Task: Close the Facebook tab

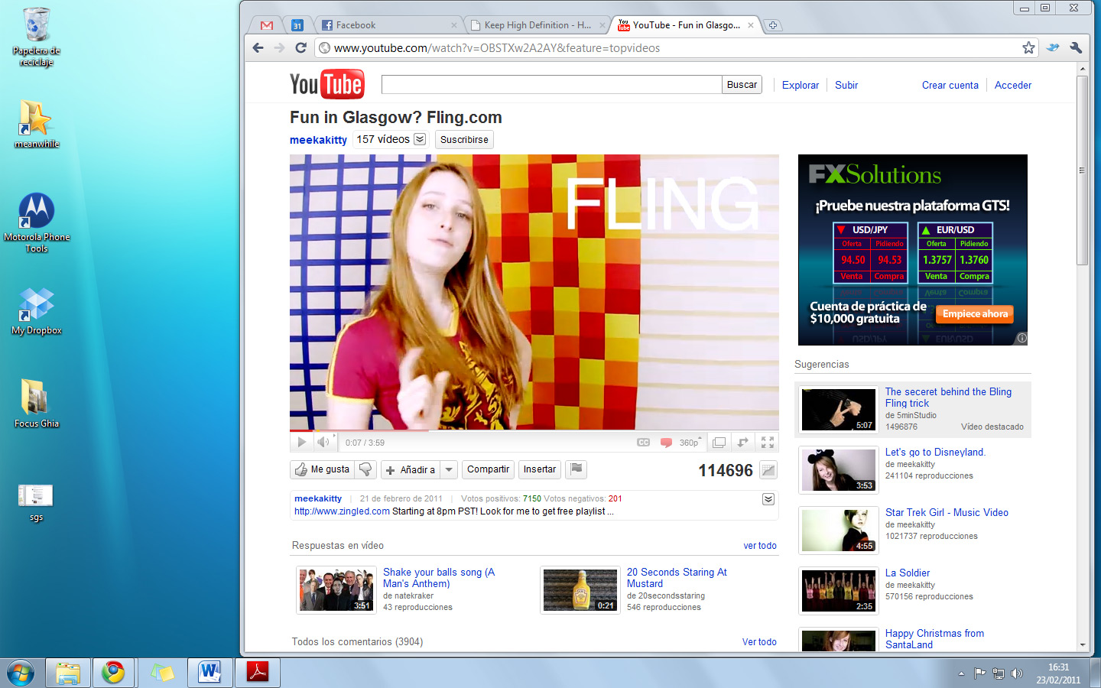Action: pyautogui.click(x=454, y=25)
